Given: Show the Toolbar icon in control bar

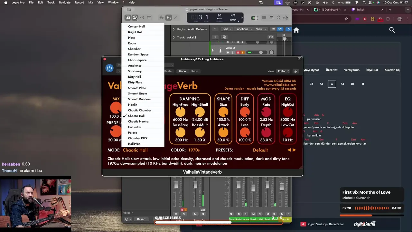Looking at the screenshot, I should click(x=149, y=18).
